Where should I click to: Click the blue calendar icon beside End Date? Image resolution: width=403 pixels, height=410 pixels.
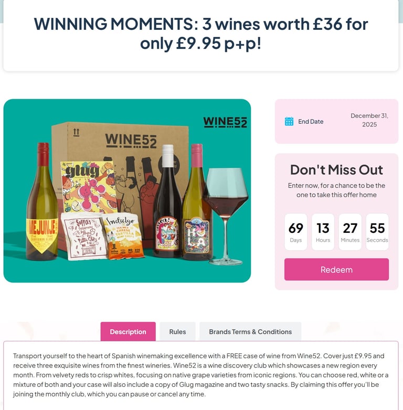pos(289,121)
